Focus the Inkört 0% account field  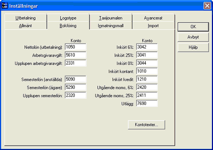click(x=147, y=63)
